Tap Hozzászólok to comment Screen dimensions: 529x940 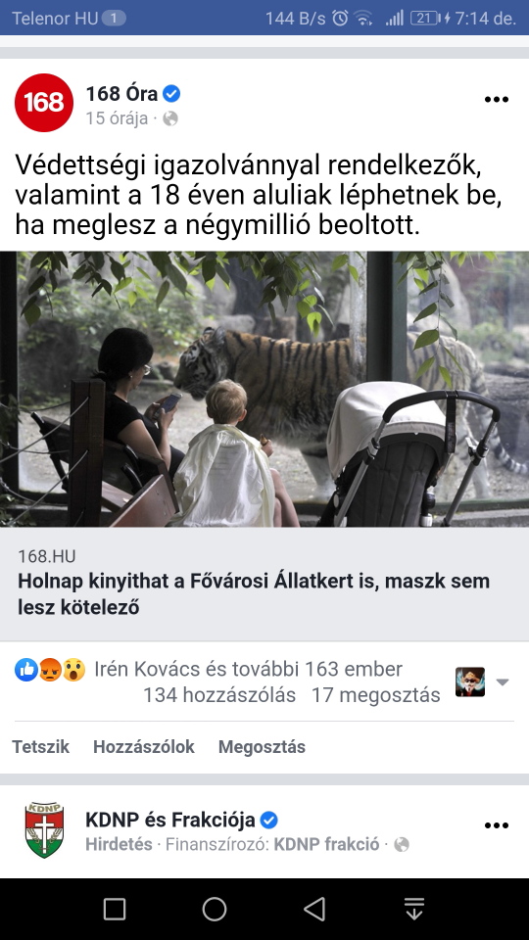click(x=144, y=747)
